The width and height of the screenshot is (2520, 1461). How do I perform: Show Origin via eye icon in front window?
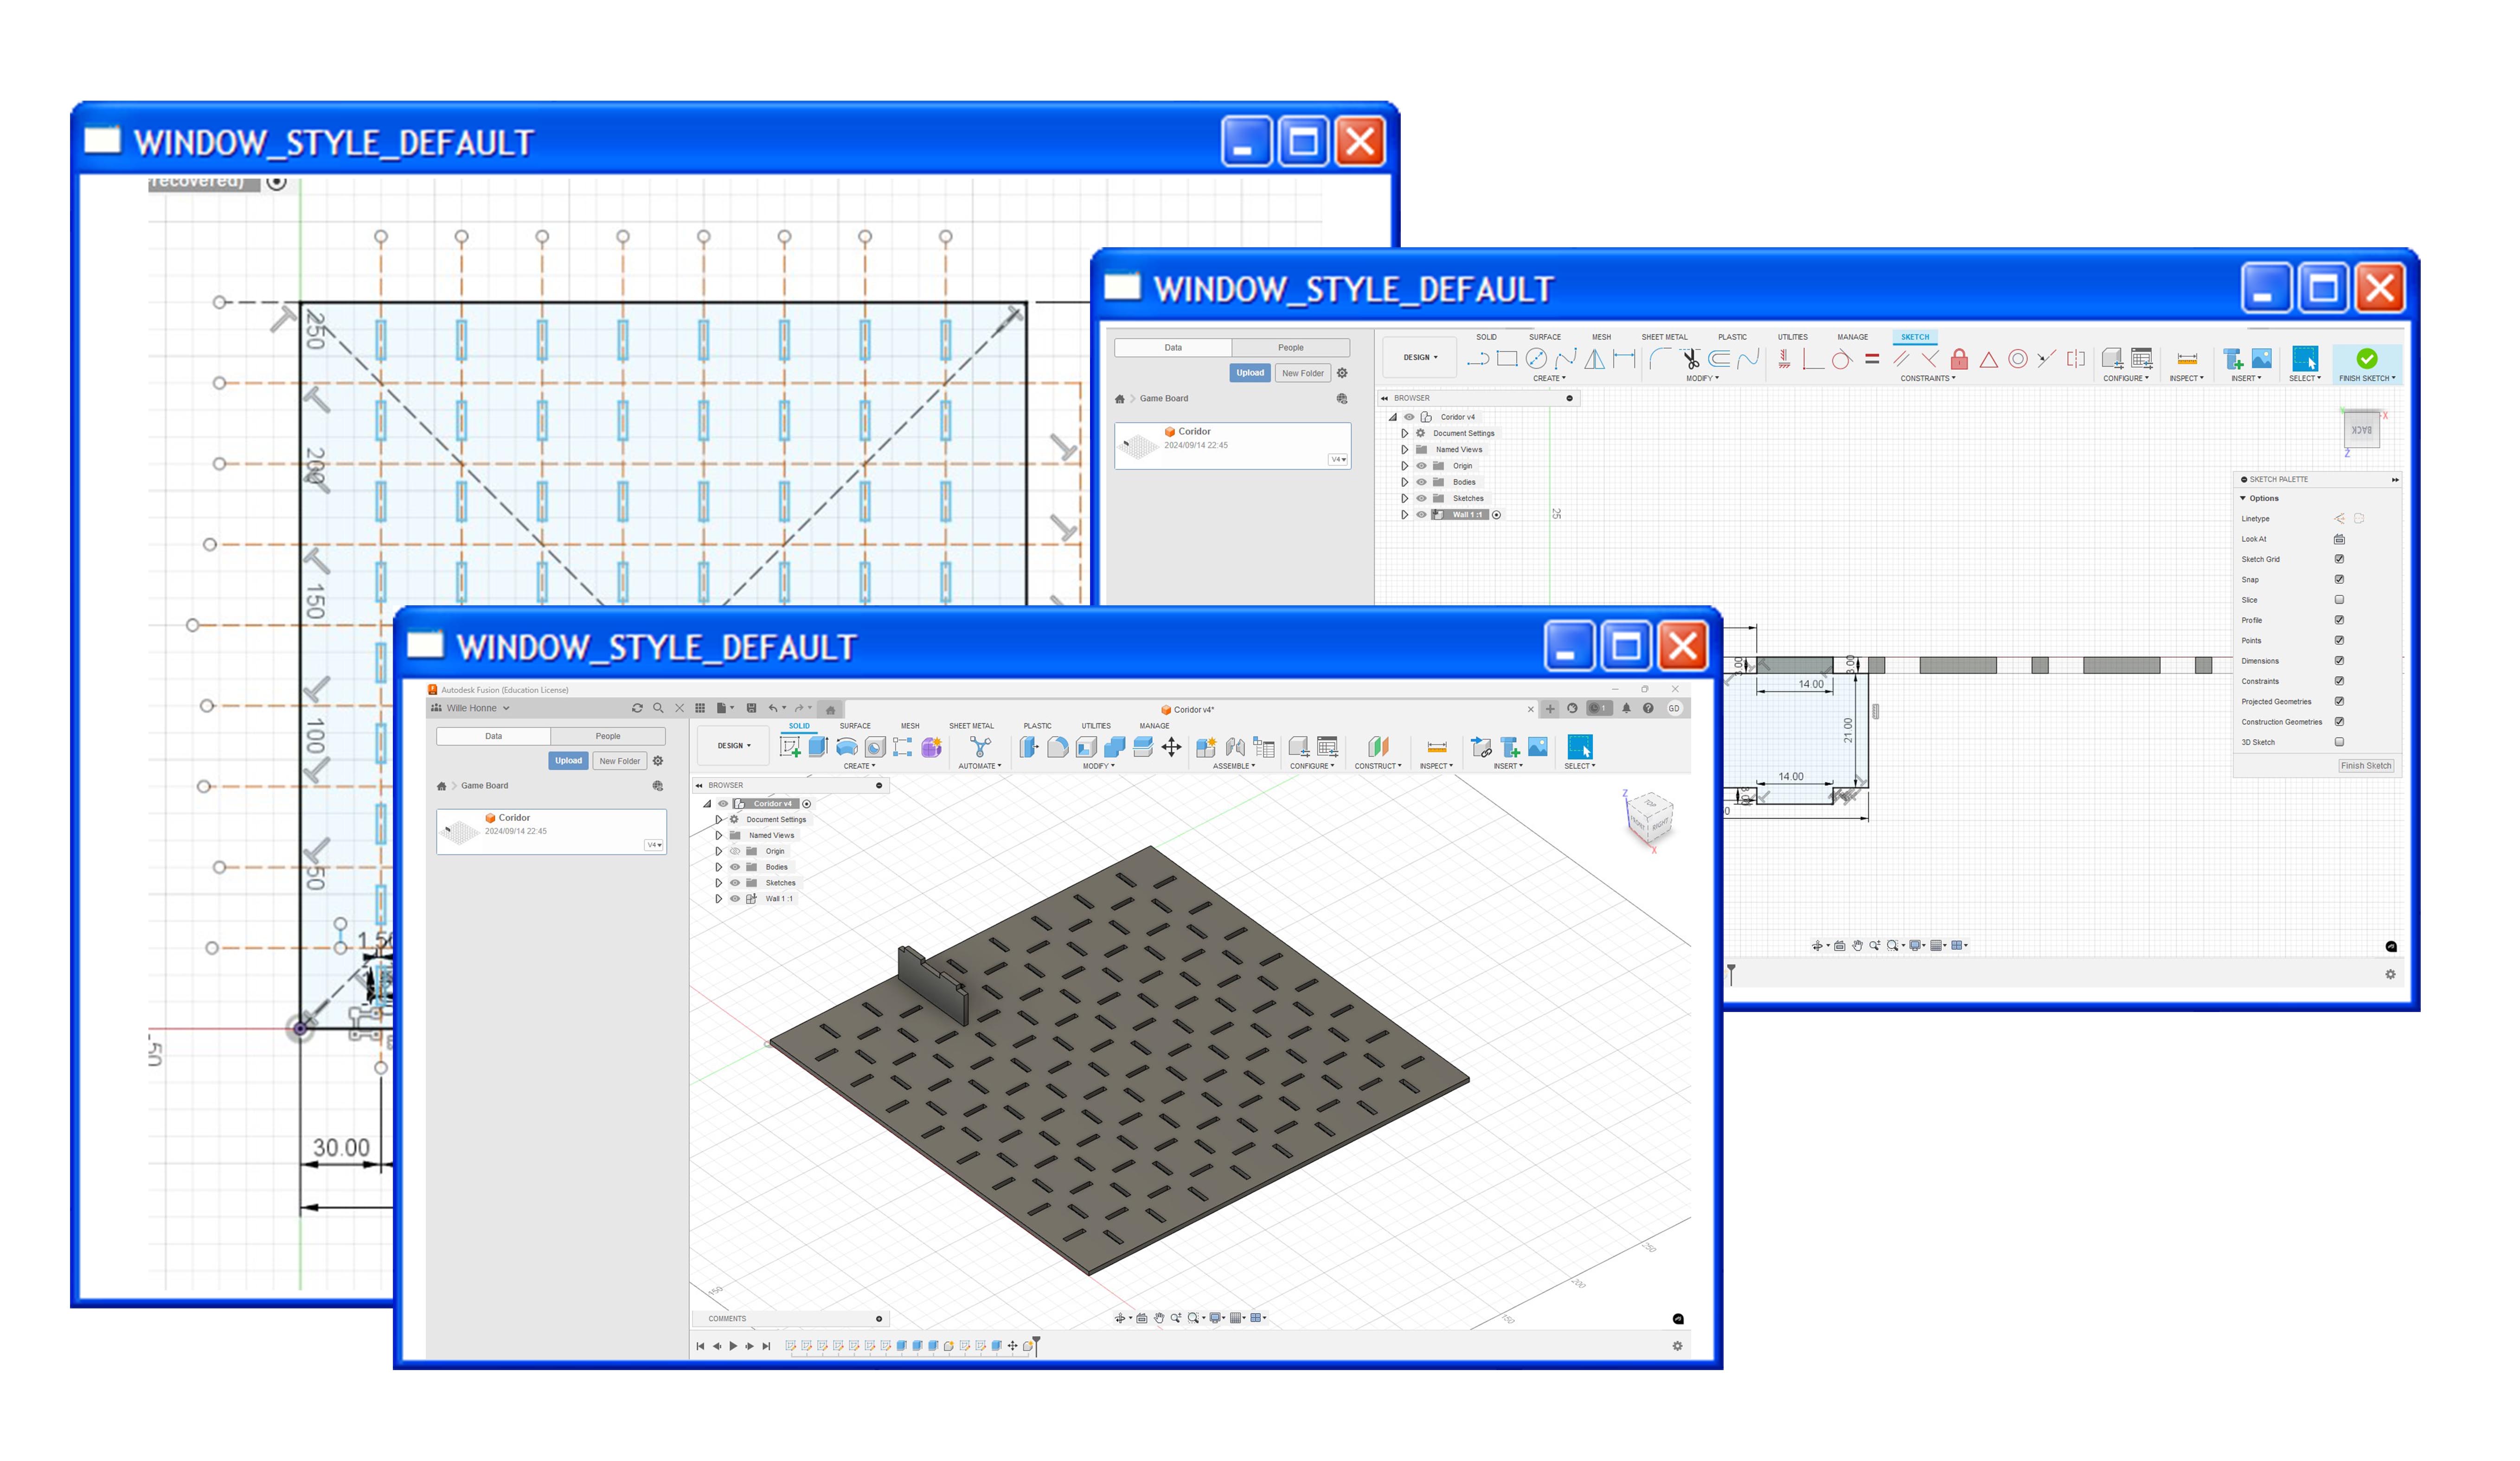coord(735,851)
